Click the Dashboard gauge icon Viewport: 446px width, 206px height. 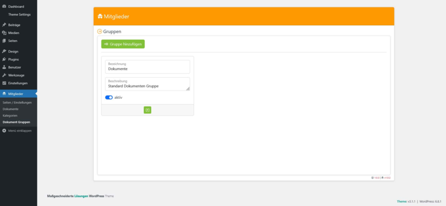click(4, 6)
